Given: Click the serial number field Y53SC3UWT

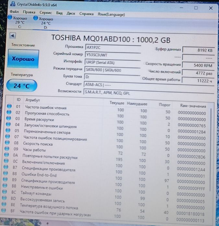Looking at the screenshot, I should click(x=113, y=55).
